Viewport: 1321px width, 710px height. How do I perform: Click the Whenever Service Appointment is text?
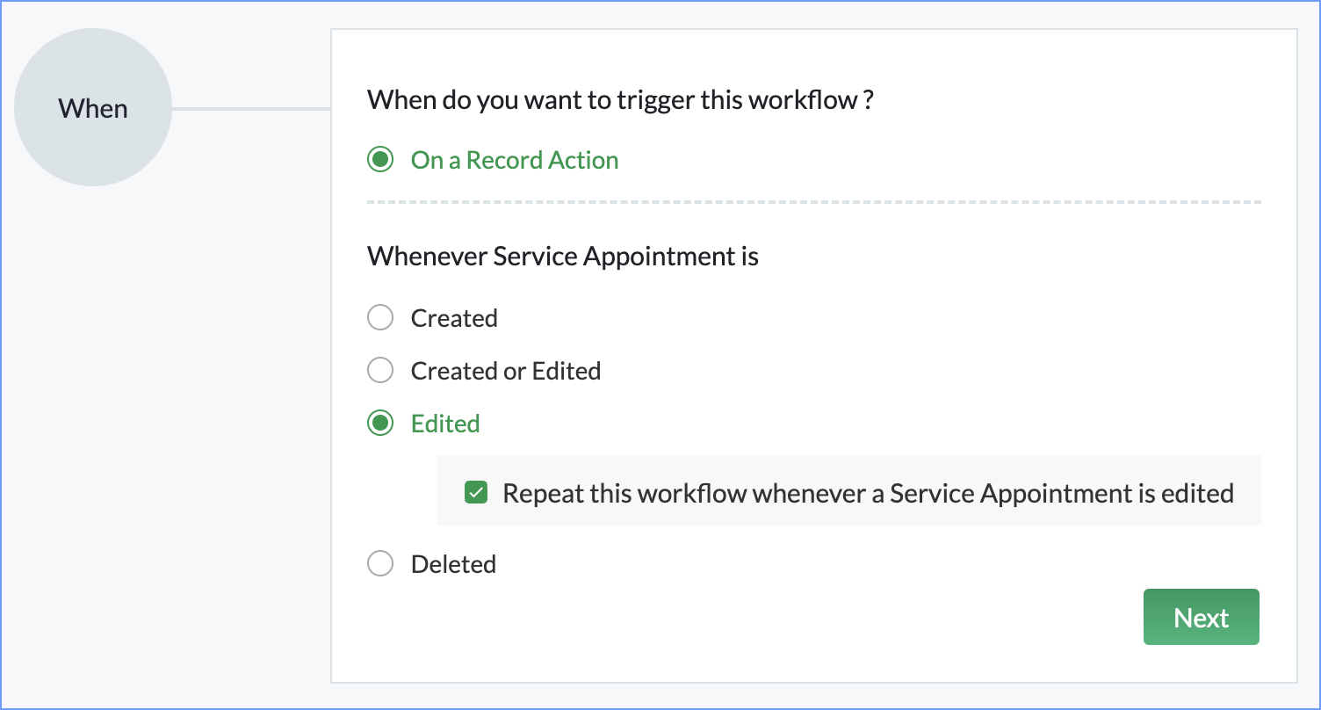click(563, 257)
